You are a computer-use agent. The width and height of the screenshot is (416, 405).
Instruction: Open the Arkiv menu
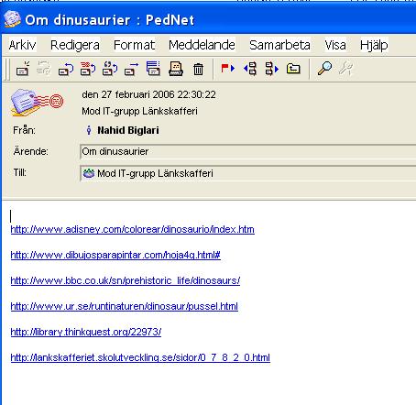22,45
